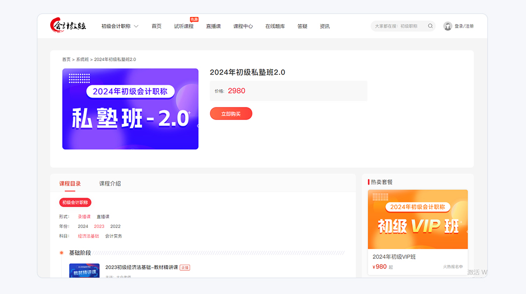
Task: Click the 会计教练 site logo
Action: 68,26
